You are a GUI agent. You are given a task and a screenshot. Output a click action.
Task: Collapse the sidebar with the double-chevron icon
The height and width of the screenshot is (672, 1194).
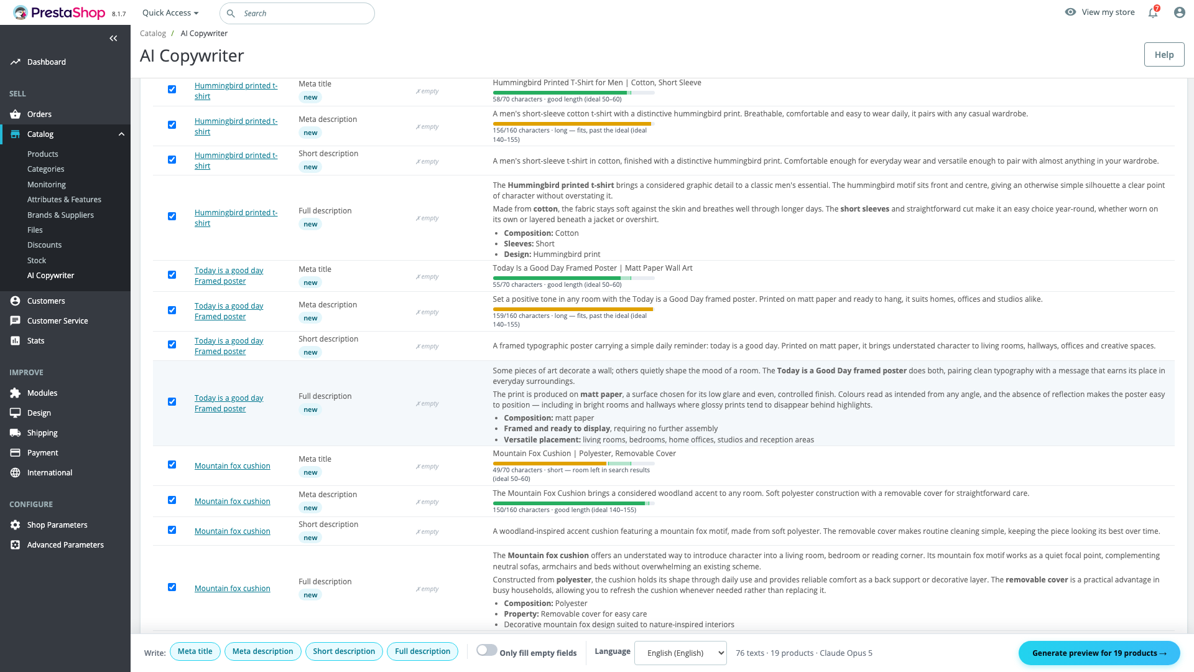[113, 39]
